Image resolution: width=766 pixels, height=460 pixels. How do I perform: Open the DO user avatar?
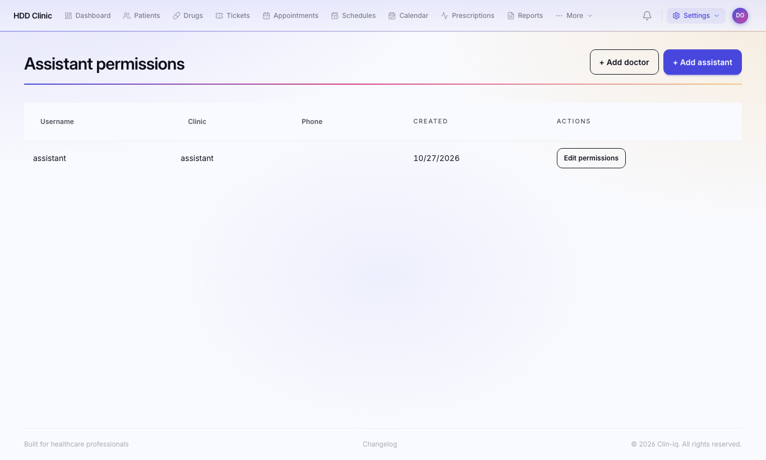[x=740, y=16]
